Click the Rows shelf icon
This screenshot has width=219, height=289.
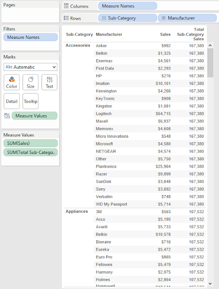[66, 18]
